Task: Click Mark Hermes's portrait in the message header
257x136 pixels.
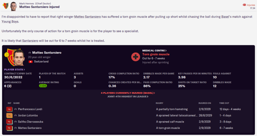Action: coord(13,6)
